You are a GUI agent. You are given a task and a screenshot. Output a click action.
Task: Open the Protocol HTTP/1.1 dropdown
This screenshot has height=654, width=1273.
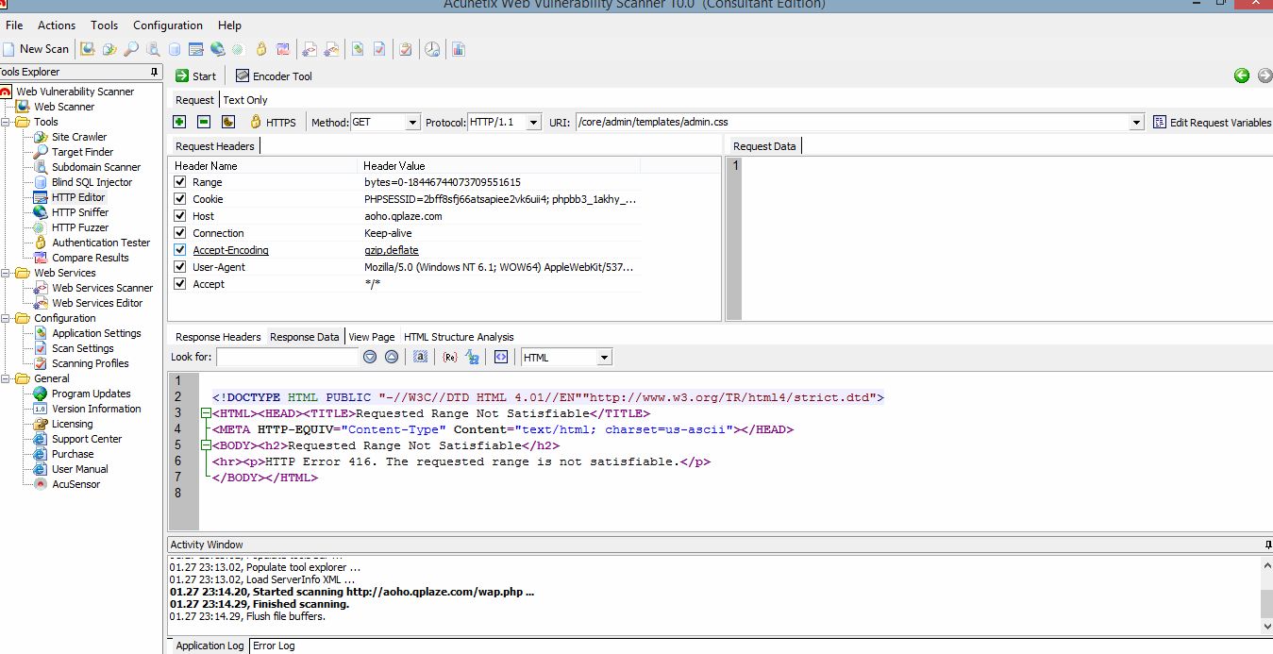coord(534,123)
